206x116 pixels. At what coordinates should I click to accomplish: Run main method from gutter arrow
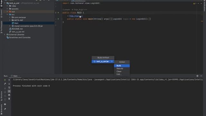58,19
